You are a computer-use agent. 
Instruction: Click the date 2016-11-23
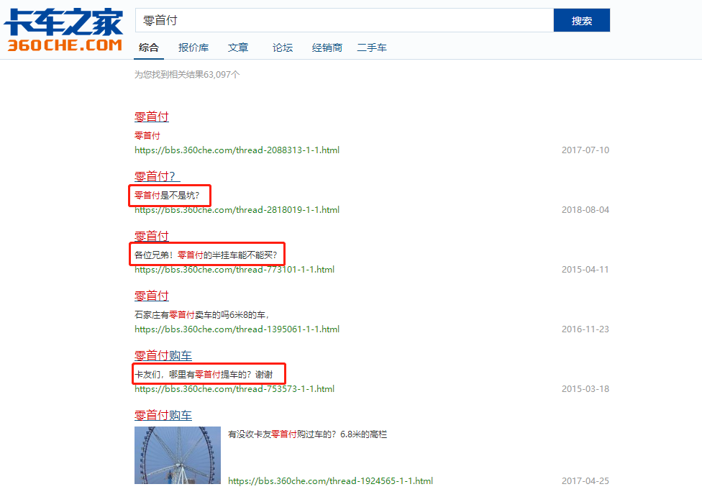585,329
